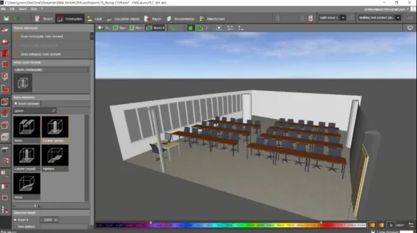Open the File menu
The width and height of the screenshot is (417, 233).
click(x=3, y=9)
